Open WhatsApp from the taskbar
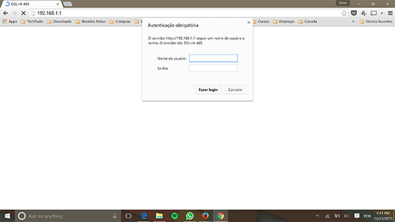Screen dimensions: 395x222 pyautogui.click(x=190, y=216)
